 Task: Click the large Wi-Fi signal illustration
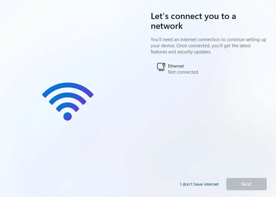(68, 102)
